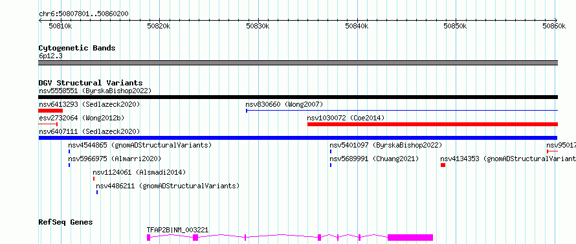Click the esv2732064 red variant line
The image size is (576, 244).
(48, 124)
